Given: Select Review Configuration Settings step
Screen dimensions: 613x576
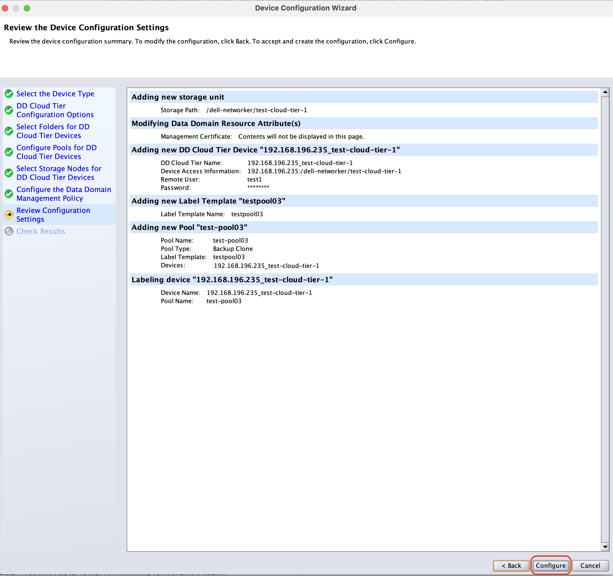Looking at the screenshot, I should click(x=53, y=215).
